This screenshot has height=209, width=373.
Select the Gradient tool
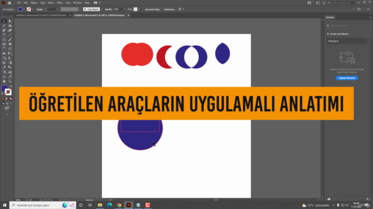(x=10, y=63)
